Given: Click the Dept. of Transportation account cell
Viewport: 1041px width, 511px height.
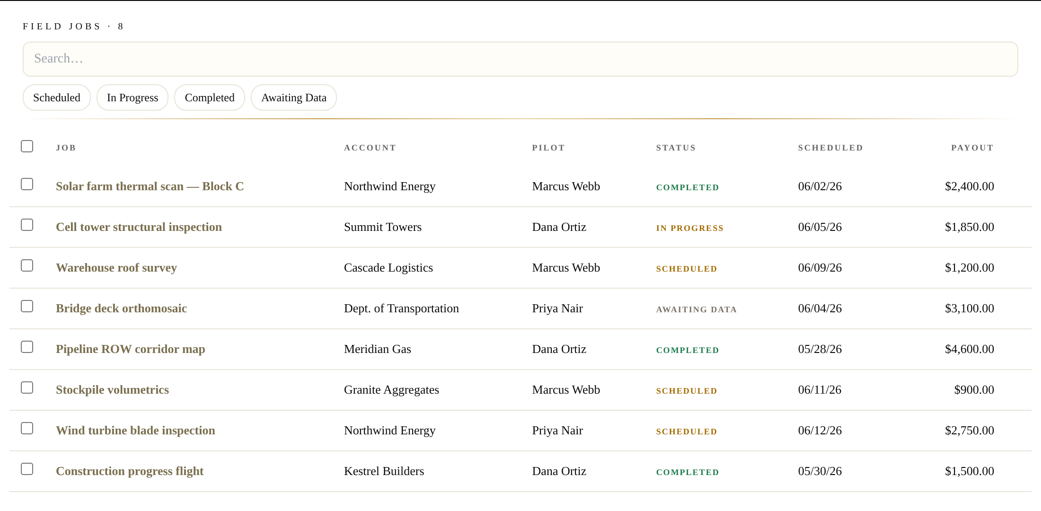Looking at the screenshot, I should click(401, 308).
